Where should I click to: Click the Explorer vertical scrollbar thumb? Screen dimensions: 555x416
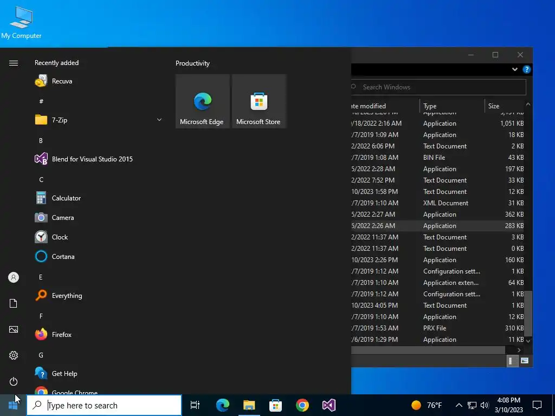[528, 314]
